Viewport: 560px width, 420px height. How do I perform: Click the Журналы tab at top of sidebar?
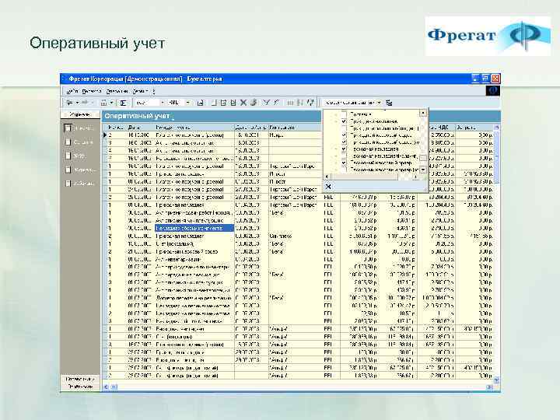click(x=80, y=114)
